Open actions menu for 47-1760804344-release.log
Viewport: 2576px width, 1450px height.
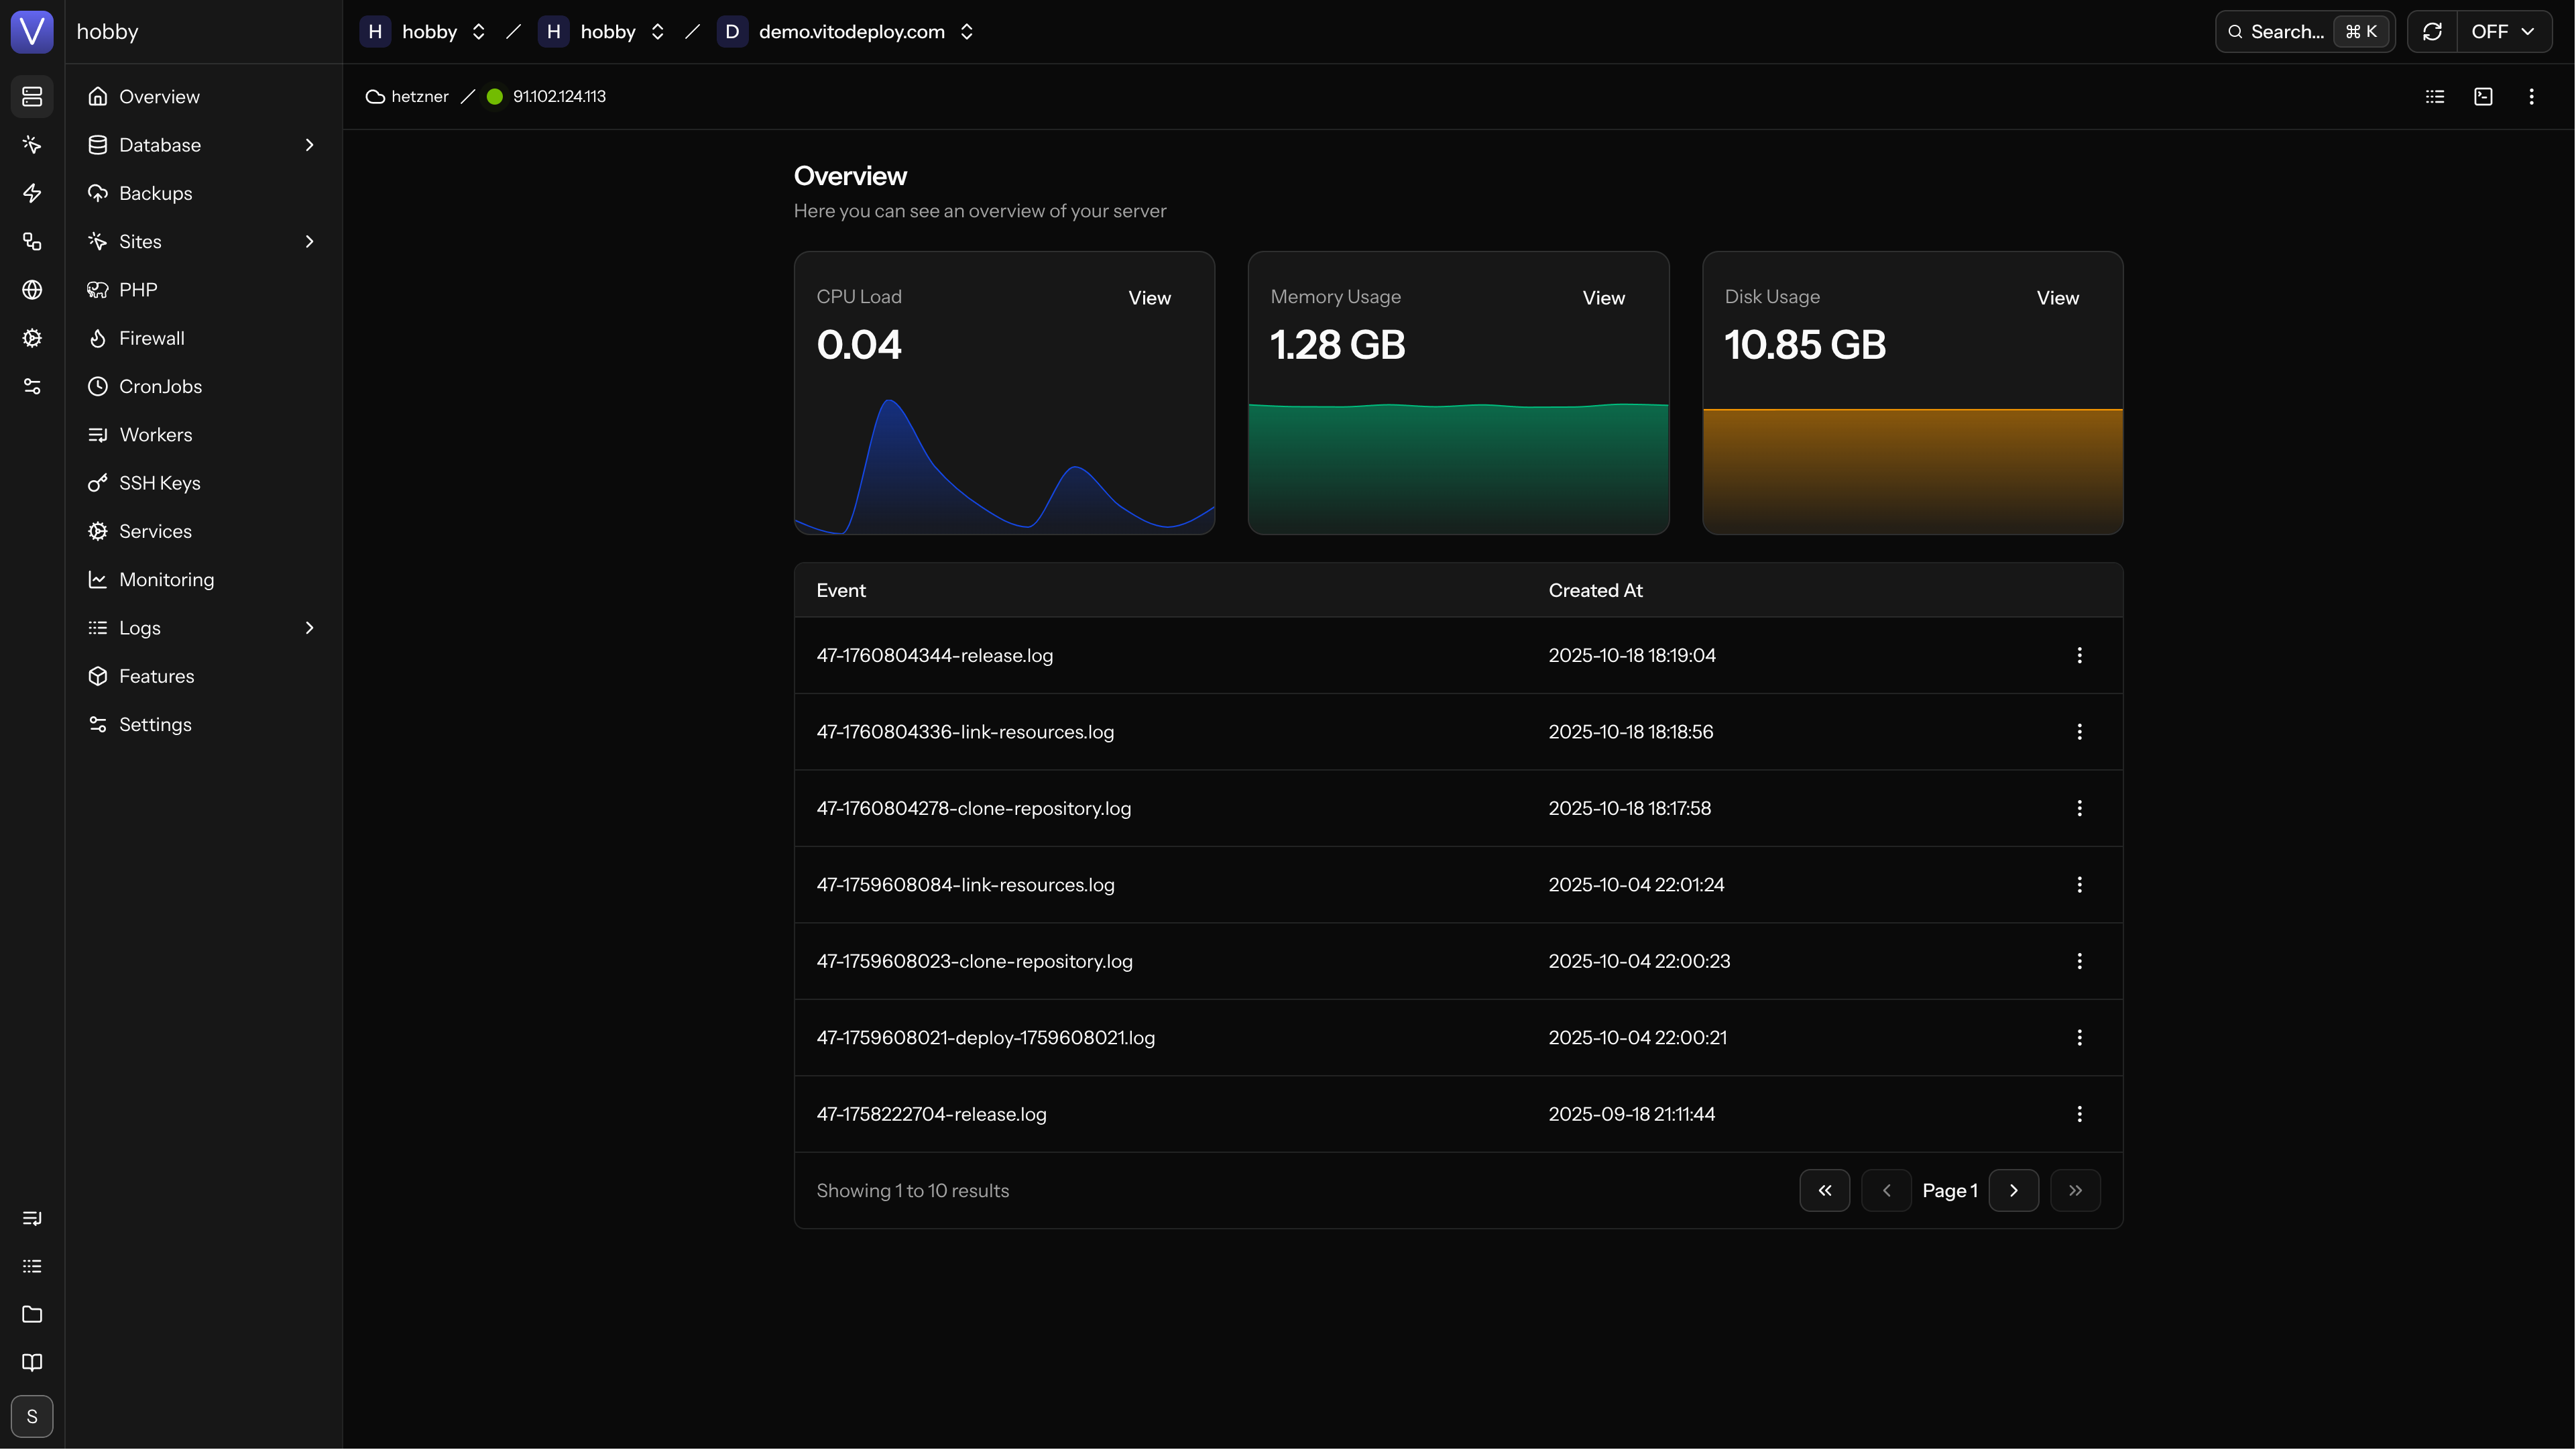click(x=2079, y=655)
